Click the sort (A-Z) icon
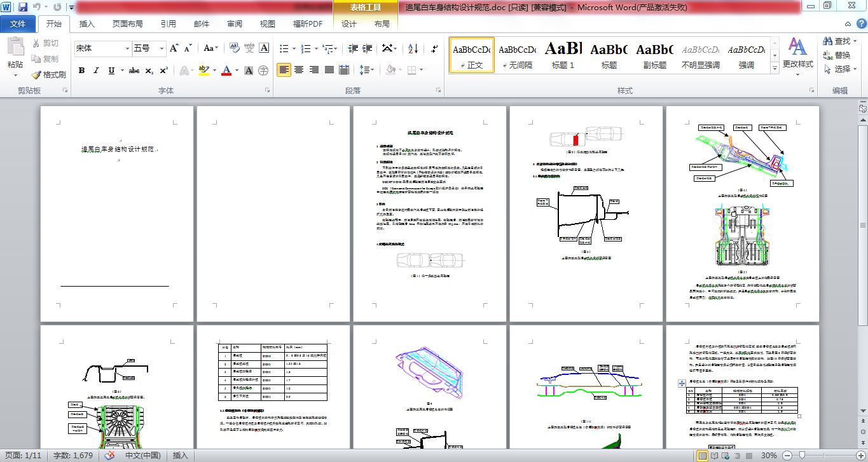Image resolution: width=868 pixels, height=462 pixels. click(x=412, y=48)
